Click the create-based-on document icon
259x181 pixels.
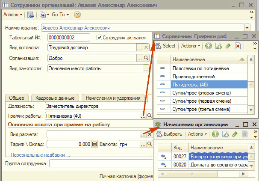coord(43,15)
